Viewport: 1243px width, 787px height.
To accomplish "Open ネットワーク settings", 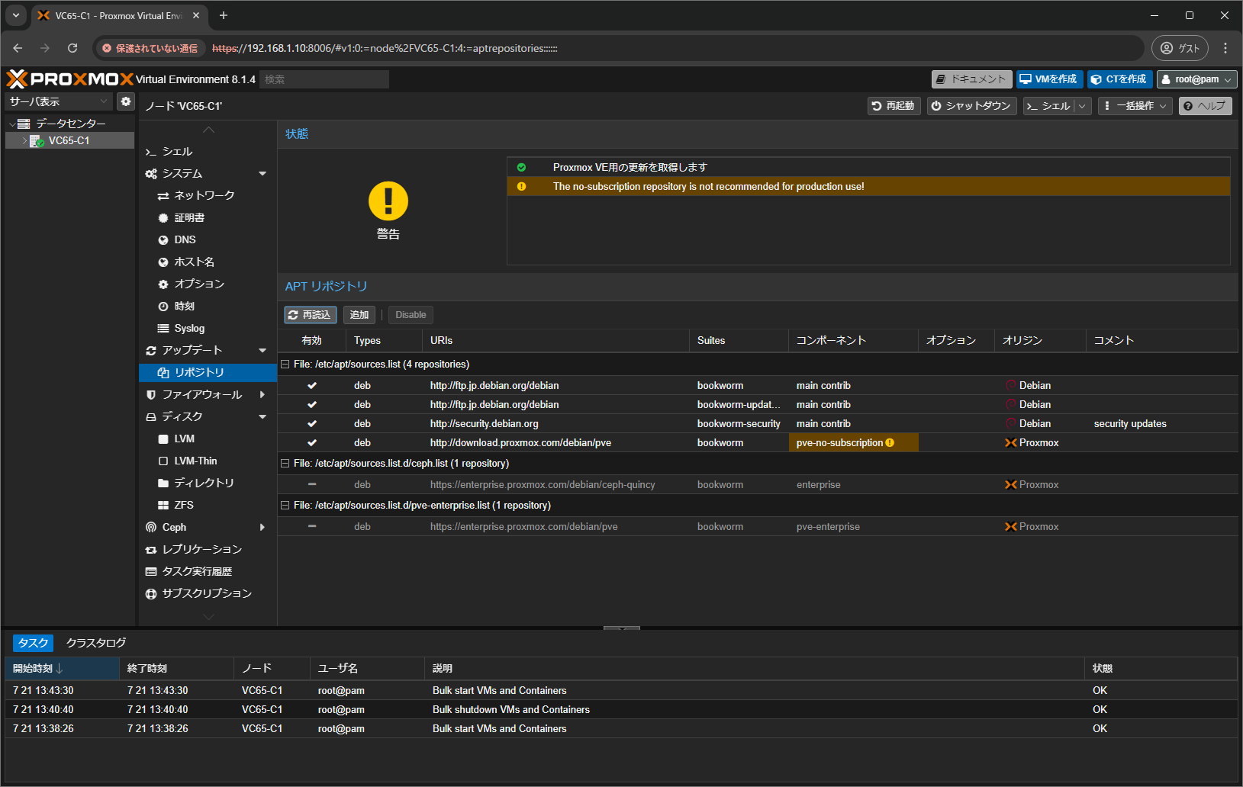I will 204,195.
